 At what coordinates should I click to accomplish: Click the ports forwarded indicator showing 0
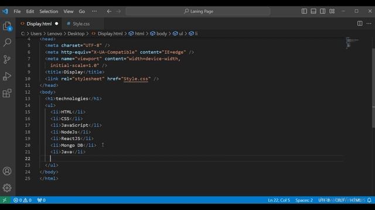pos(42,200)
